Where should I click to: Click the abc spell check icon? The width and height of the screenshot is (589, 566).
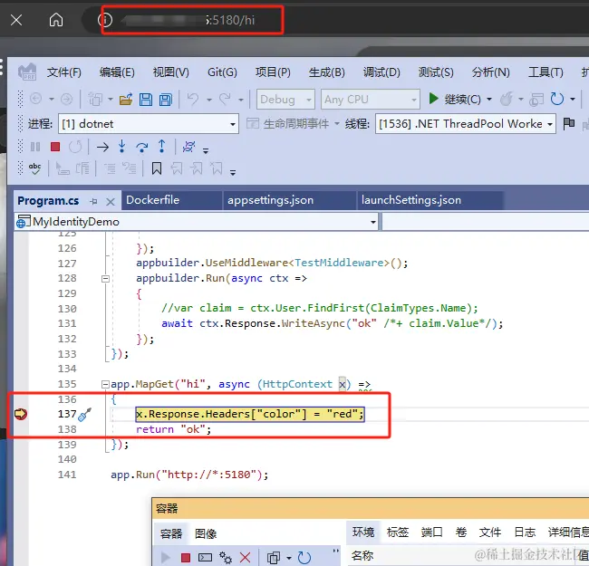coord(35,168)
